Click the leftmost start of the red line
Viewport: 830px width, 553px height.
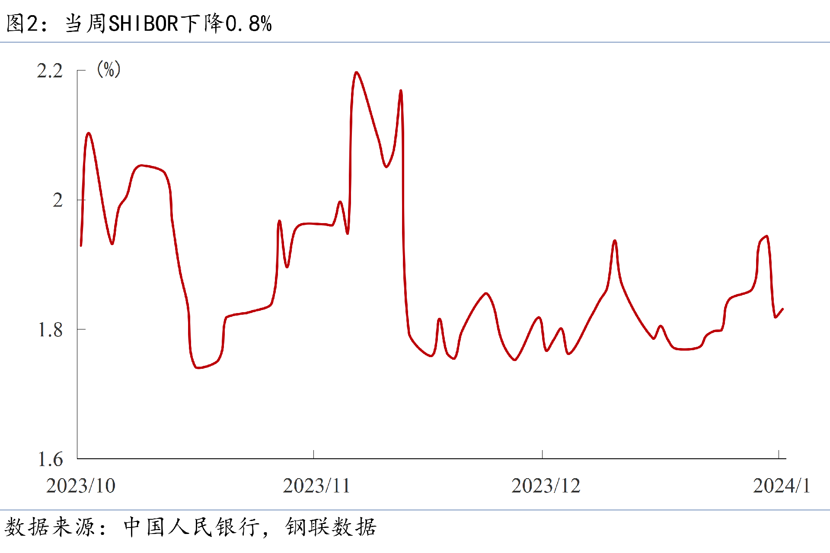(x=81, y=245)
